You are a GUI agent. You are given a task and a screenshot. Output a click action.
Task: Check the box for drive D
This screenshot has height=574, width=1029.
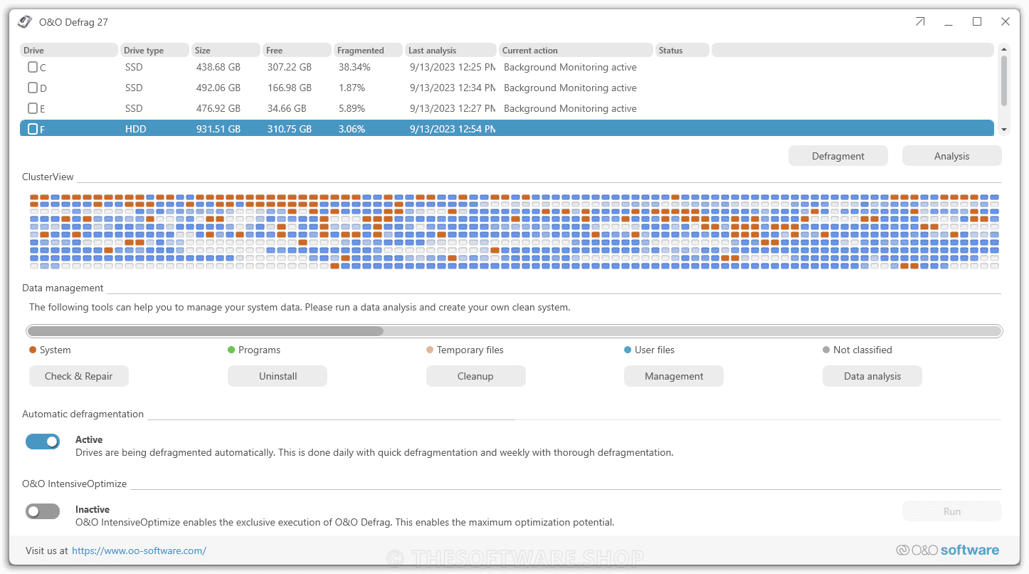click(x=33, y=88)
